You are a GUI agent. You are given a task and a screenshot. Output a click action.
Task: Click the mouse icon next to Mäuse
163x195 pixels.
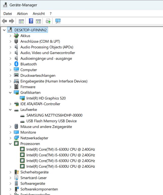point(16,127)
